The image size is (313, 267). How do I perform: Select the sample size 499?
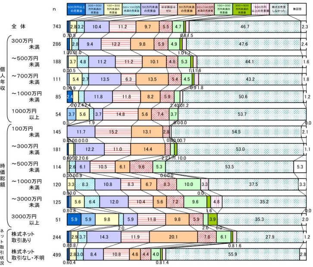coord(57,255)
